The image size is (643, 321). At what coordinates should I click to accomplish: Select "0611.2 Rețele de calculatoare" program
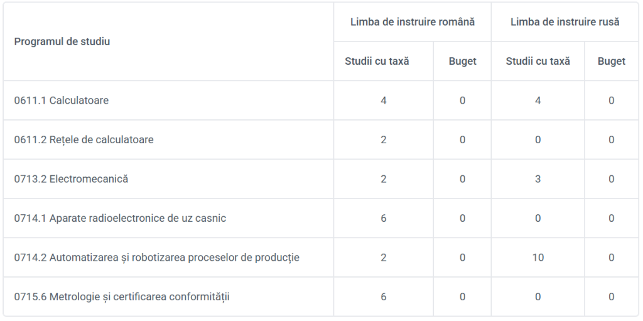84,139
